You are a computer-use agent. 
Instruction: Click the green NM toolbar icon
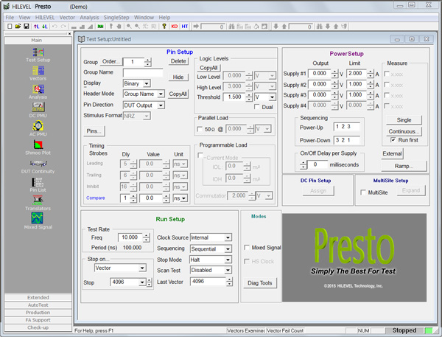point(101,27)
